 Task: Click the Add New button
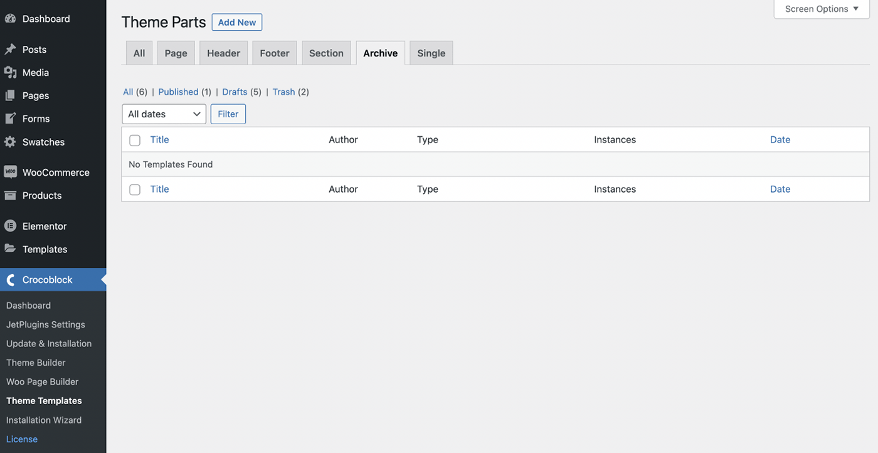[236, 22]
